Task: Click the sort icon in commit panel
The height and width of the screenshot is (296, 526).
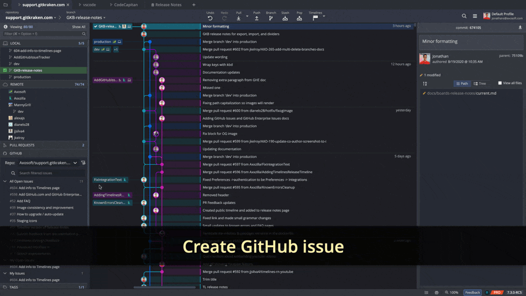Action: tap(425, 84)
